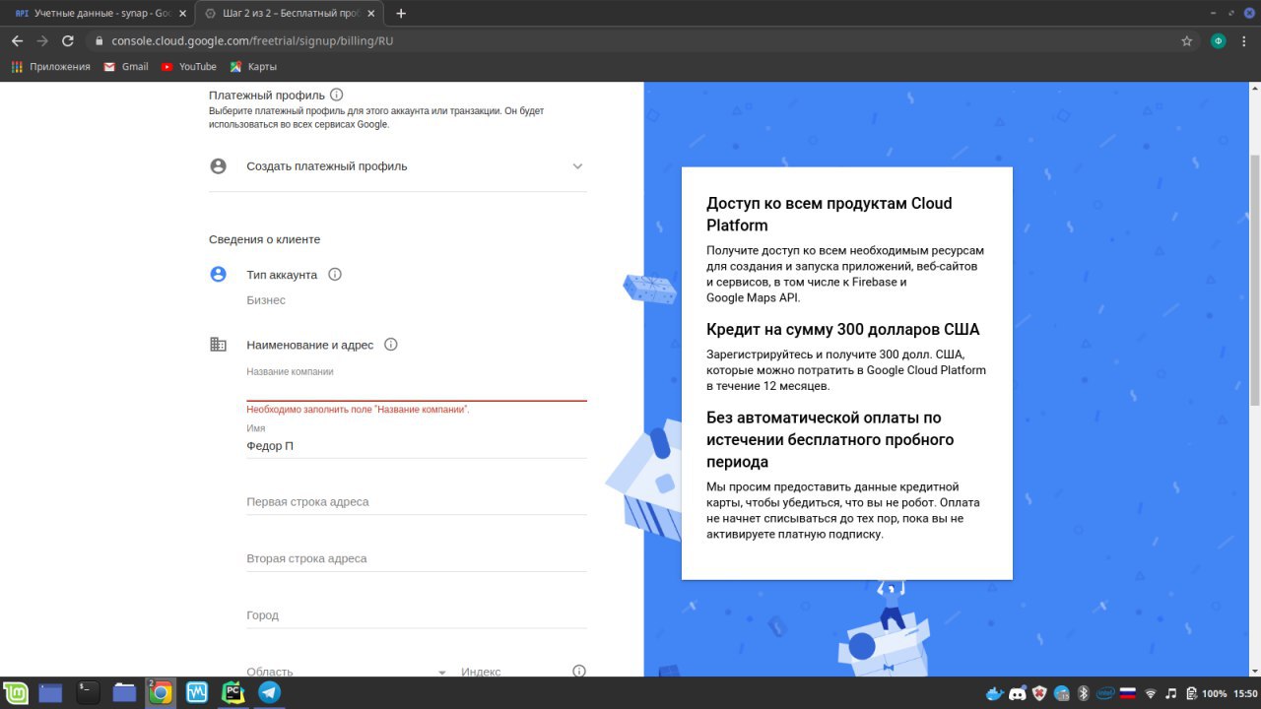Click the Название компании input field

tap(417, 387)
